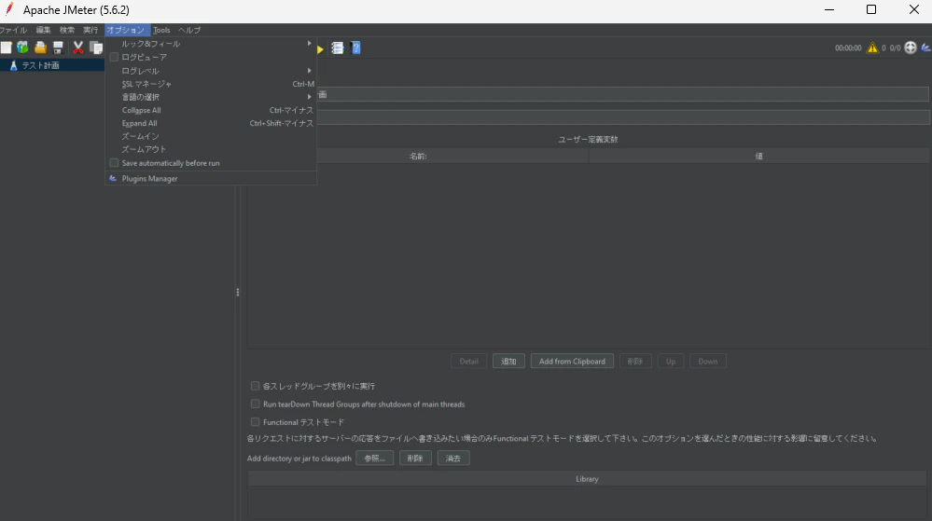Click the Add directory or jar to classpath label
Screen dimensions: 932x521
299,459
